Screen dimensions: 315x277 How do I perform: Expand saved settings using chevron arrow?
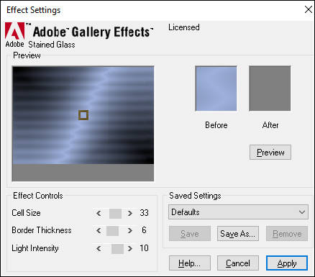point(302,212)
